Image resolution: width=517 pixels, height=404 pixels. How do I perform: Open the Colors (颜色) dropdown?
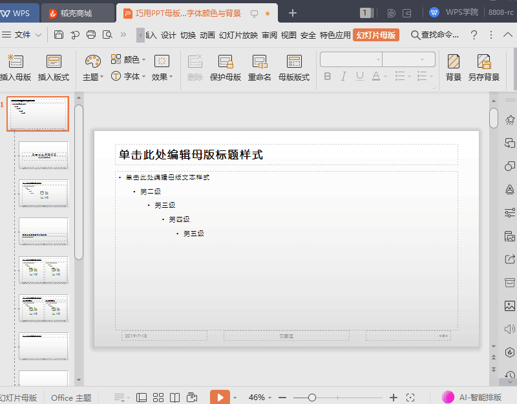coord(128,59)
